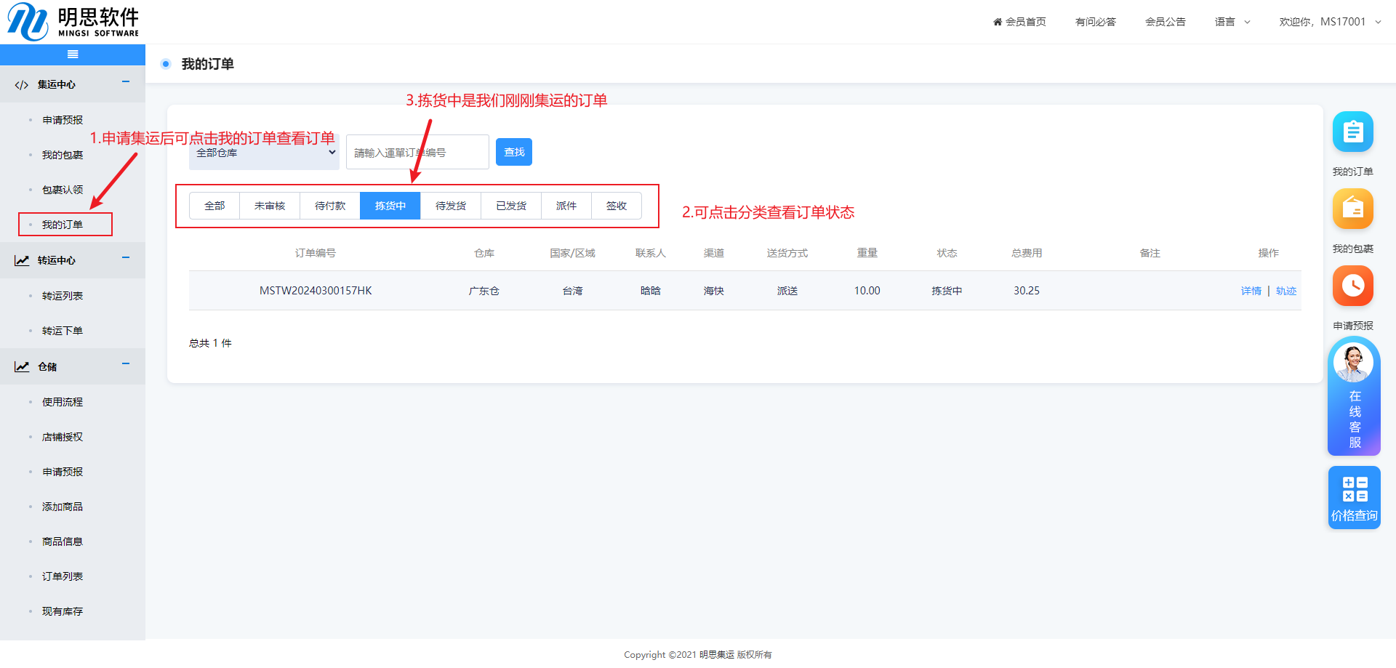Select the 已发货 status tab
The image size is (1396, 668).
coord(511,206)
